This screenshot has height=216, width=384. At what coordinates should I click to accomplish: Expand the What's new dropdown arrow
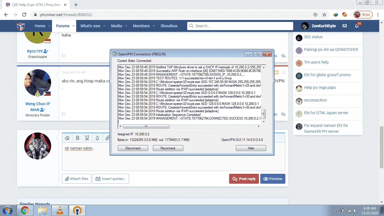(104, 26)
